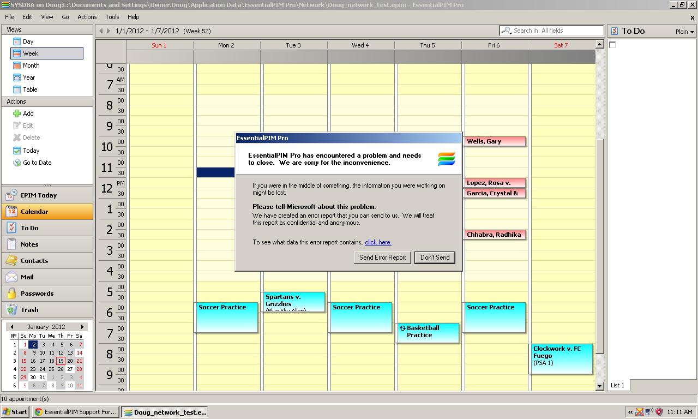The width and height of the screenshot is (698, 419).
Task: Click the Today action
Action: [x=31, y=151]
